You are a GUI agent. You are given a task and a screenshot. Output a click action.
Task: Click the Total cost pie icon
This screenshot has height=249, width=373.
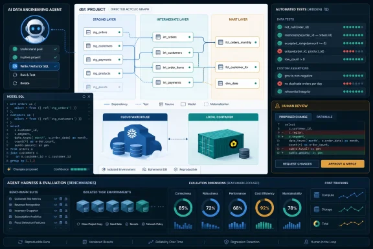317,224
